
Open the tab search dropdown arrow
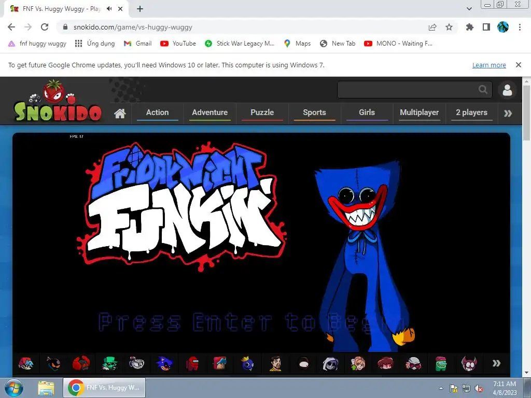pyautogui.click(x=469, y=9)
